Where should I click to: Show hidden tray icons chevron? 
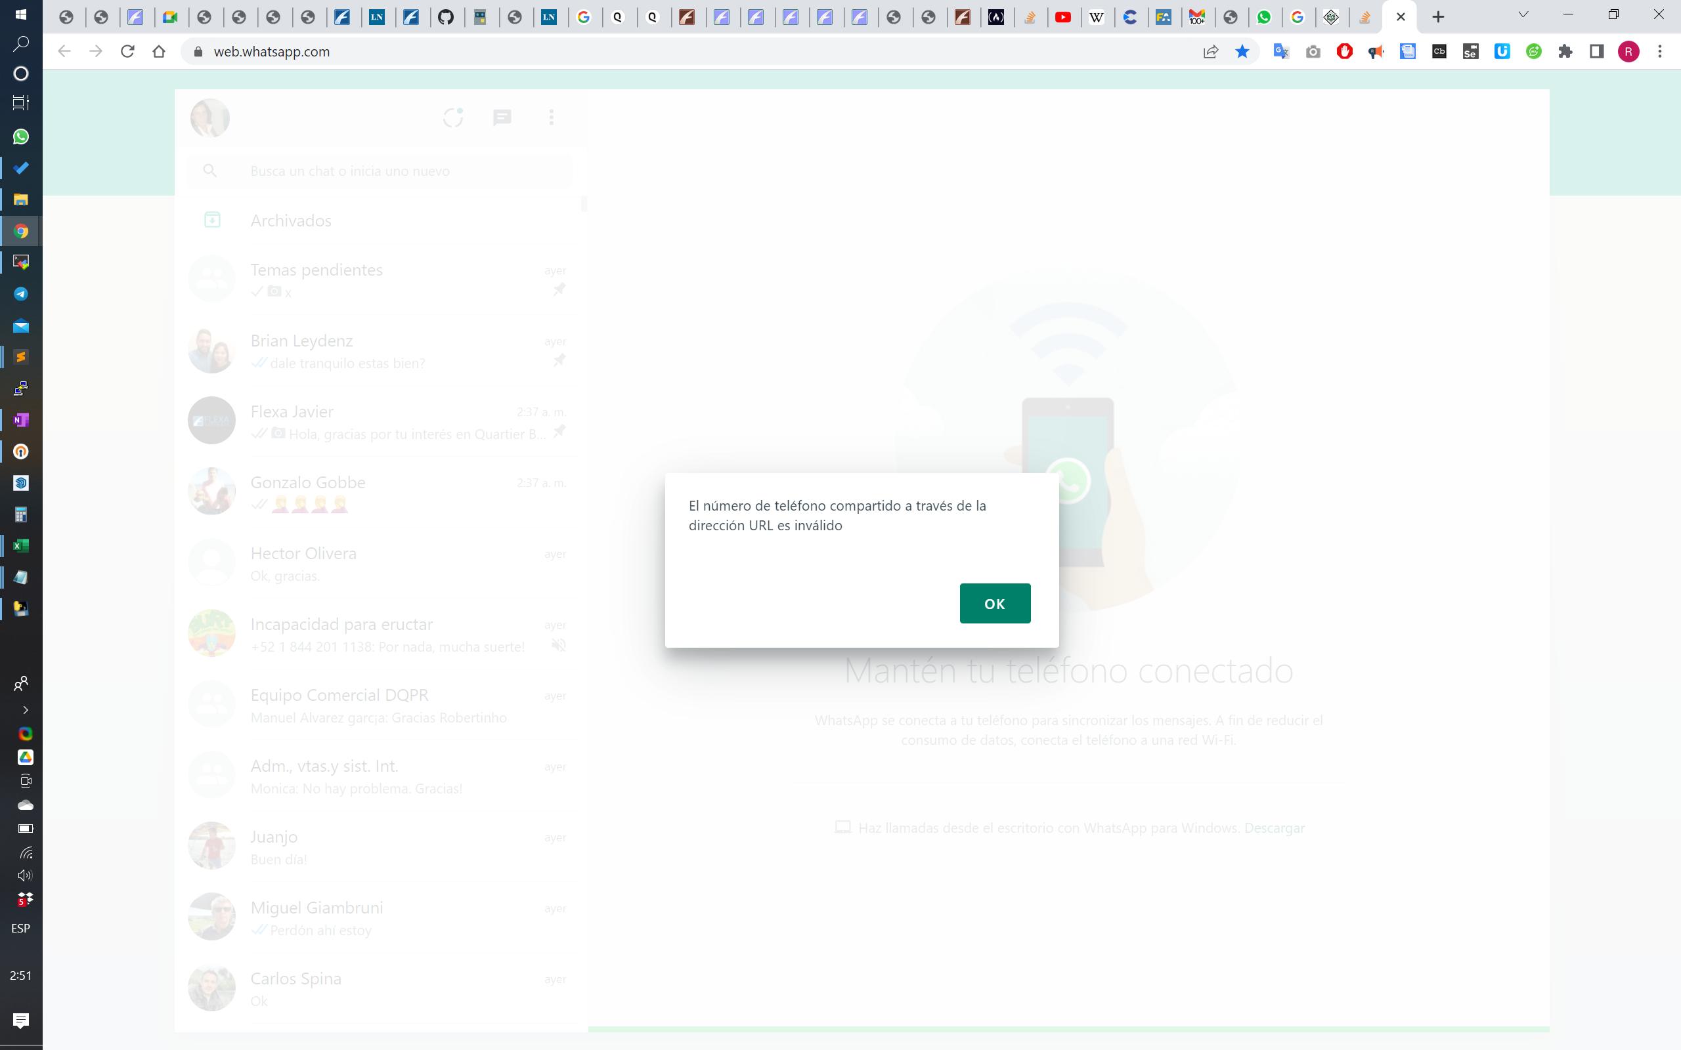tap(25, 709)
